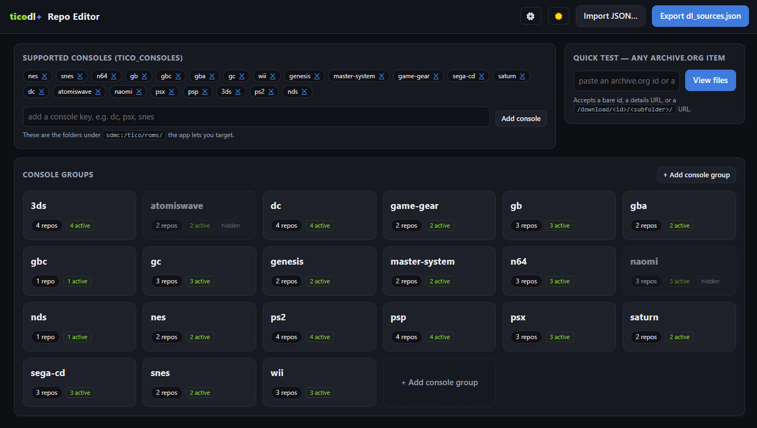Open the hidden atomiswave console group

[x=199, y=215]
